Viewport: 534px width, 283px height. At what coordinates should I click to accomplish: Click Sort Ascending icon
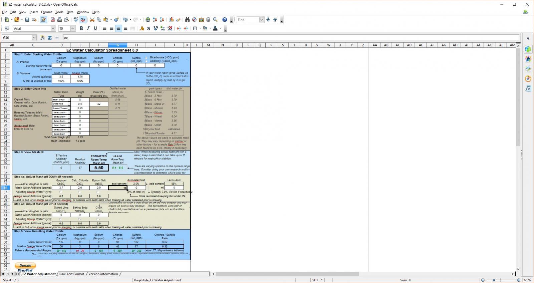[x=155, y=20]
